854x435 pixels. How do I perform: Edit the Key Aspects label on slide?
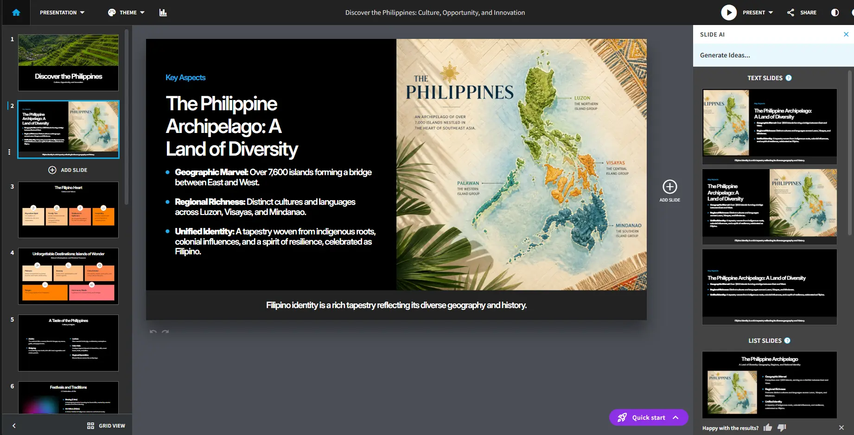tap(185, 77)
